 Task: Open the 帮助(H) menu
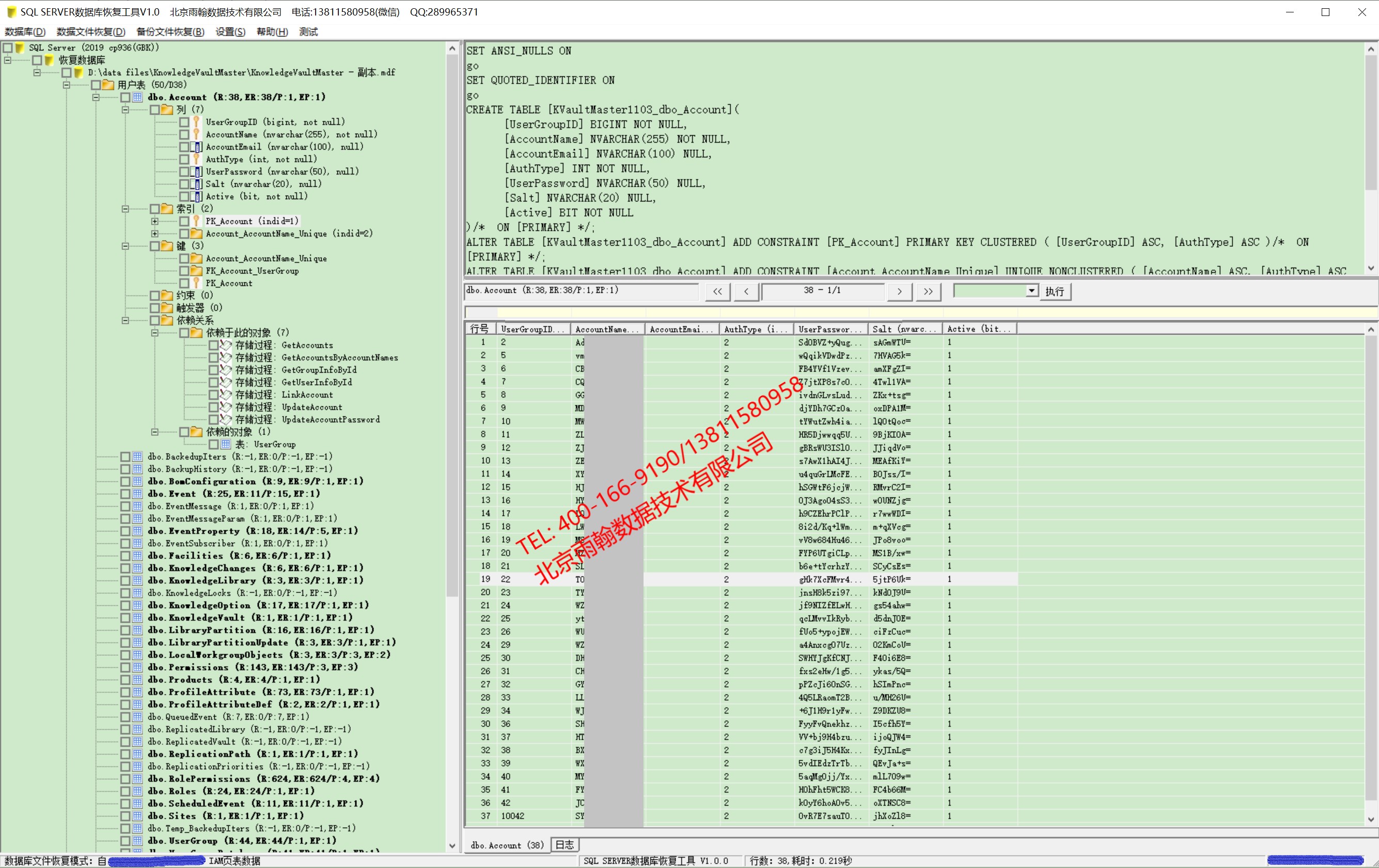click(273, 31)
